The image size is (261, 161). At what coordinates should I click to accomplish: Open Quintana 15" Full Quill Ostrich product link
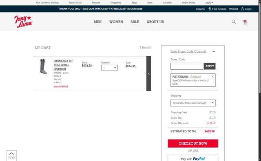63,65
